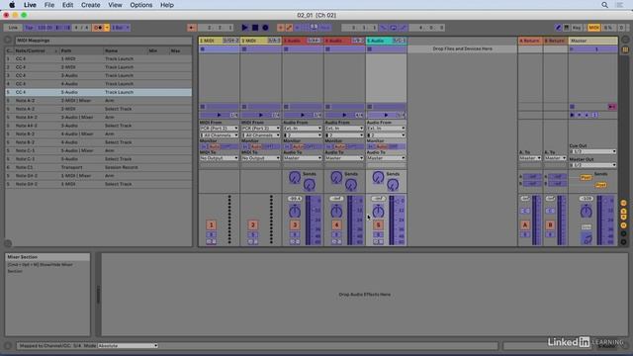This screenshot has height=356, width=633.
Task: Toggle the MIDI Map Mode switch
Action: click(593, 28)
